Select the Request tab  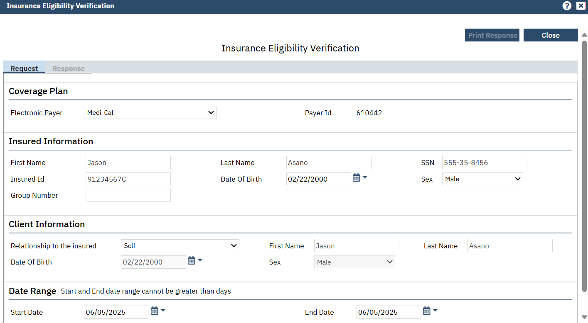click(24, 68)
